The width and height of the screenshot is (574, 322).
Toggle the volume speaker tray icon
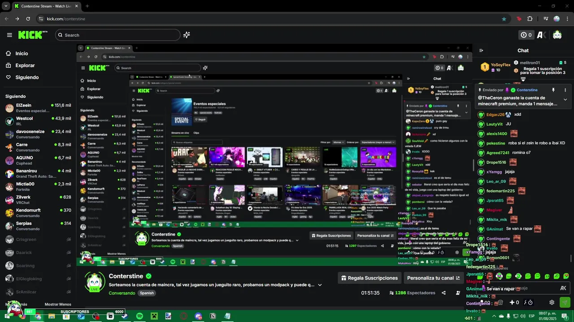click(522, 316)
